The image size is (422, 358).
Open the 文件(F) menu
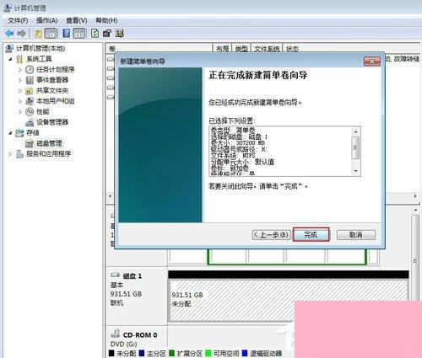click(18, 20)
